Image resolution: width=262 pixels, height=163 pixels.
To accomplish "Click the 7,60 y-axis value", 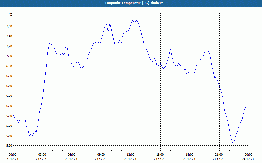I will (9, 26).
